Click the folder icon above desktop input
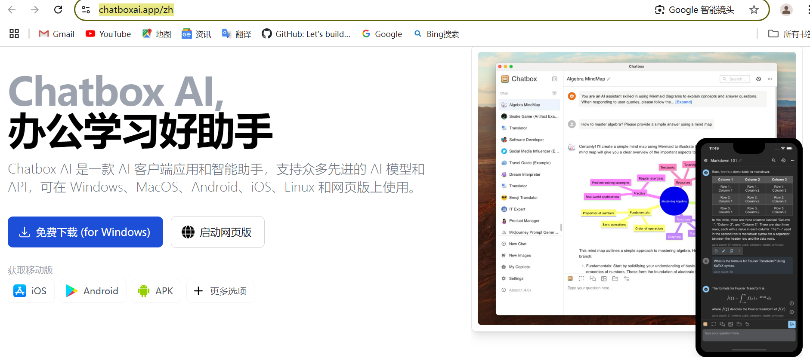The width and height of the screenshot is (810, 357). (615, 279)
